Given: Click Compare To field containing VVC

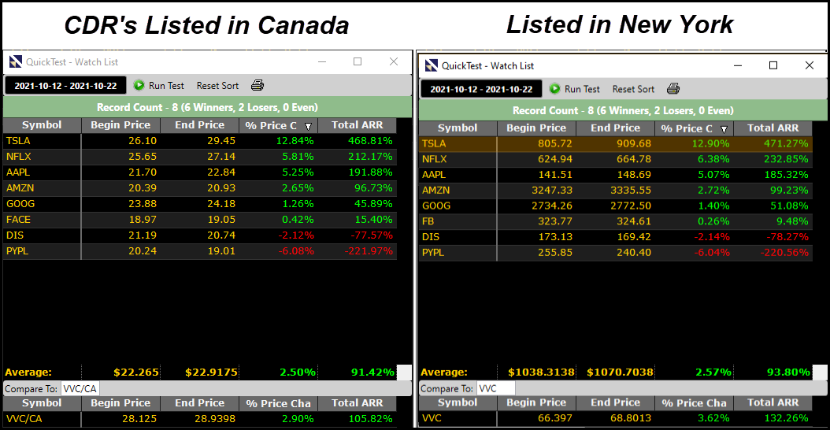Looking at the screenshot, I should coord(496,389).
